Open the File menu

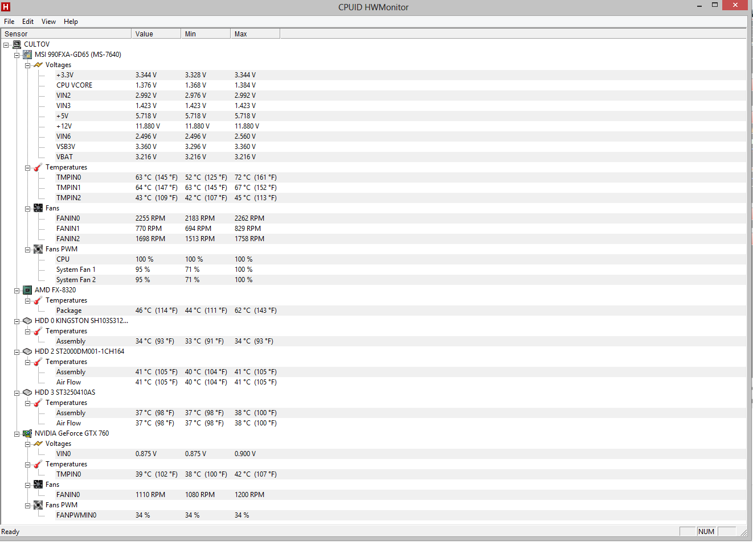[x=9, y=22]
